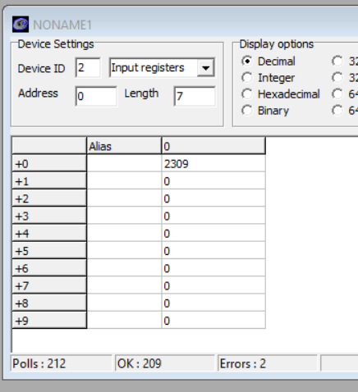Click the Length input field
The width and height of the screenshot is (358, 392).
[x=195, y=96]
